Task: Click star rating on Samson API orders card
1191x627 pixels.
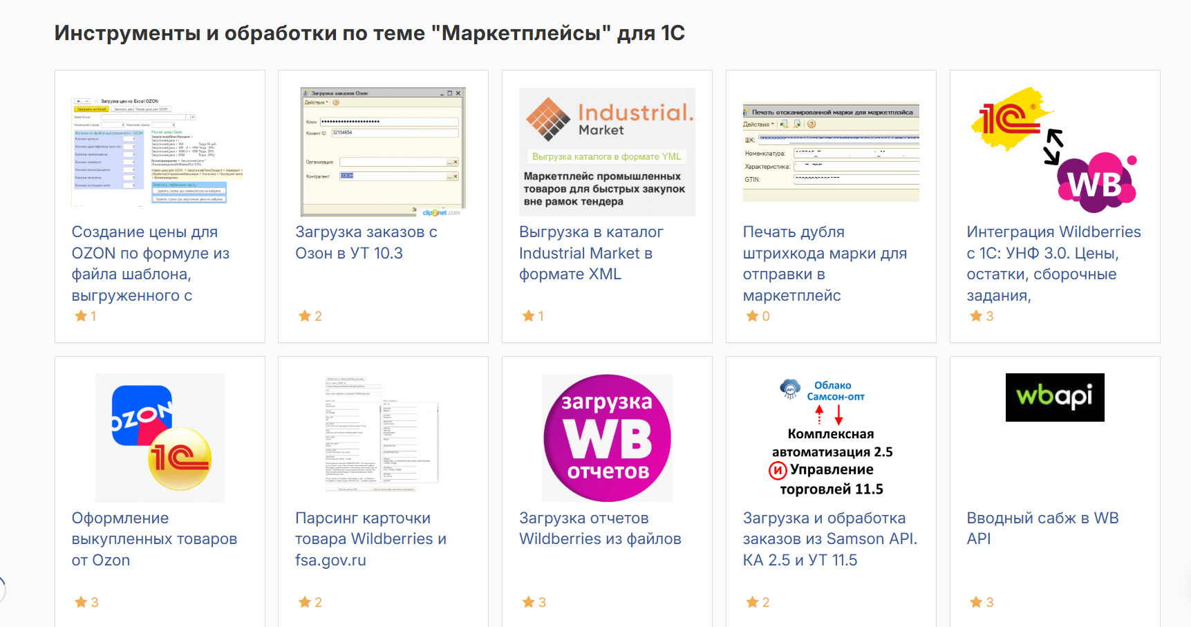Action: point(758,602)
